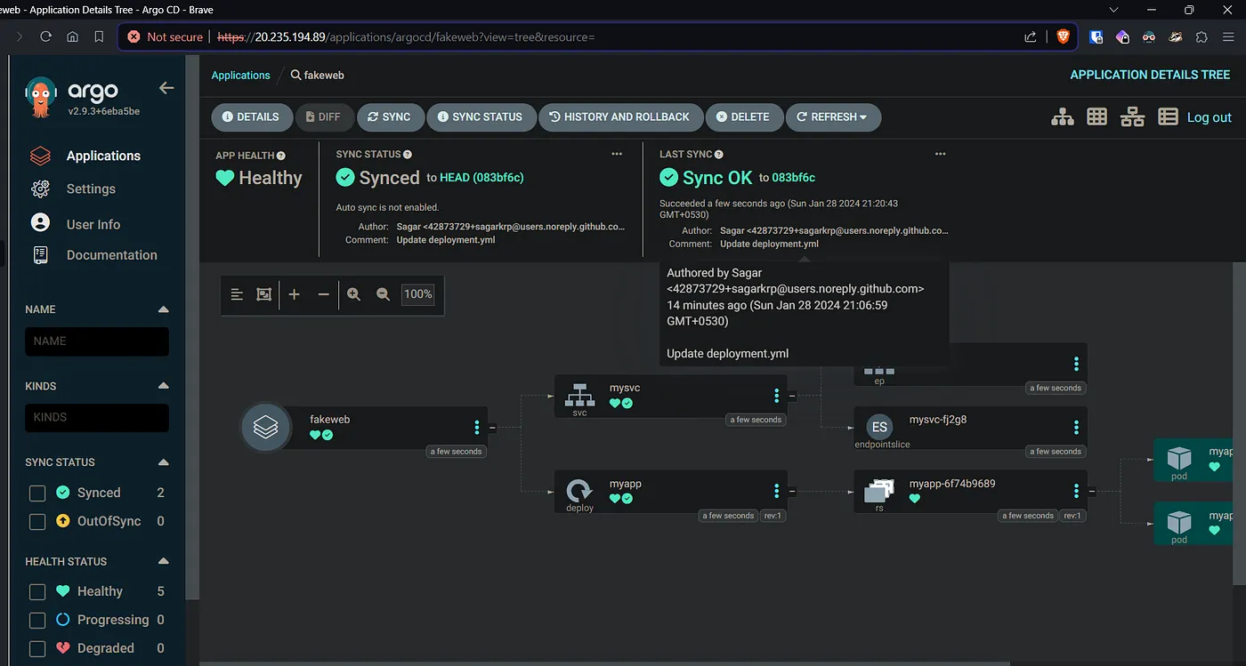The height and width of the screenshot is (666, 1246).
Task: Click the mysvc-fj2g8 endpointslice ES icon
Action: 879,427
